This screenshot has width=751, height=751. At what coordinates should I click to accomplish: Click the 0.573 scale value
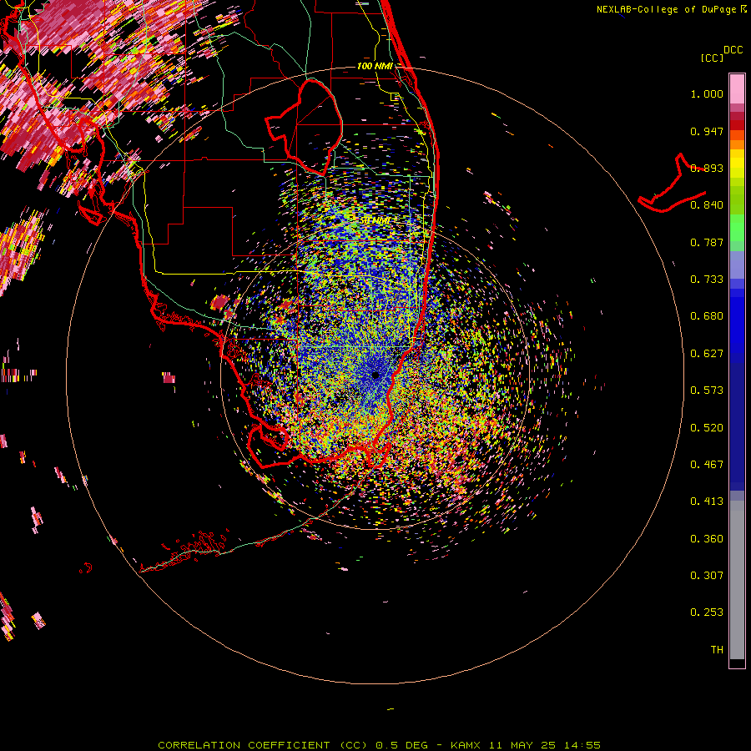click(707, 391)
